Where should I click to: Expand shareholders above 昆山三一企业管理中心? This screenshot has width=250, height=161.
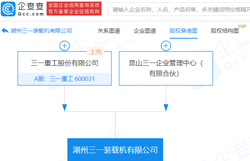point(166,46)
